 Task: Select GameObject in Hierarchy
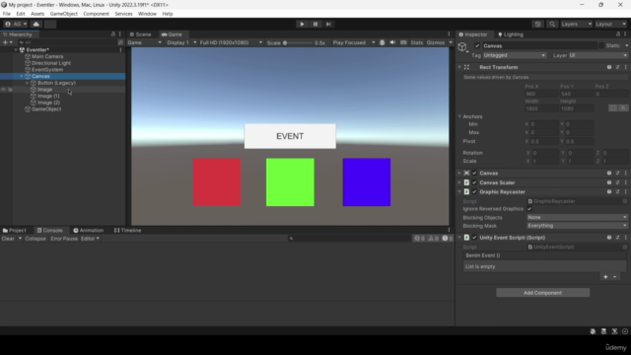[46, 109]
